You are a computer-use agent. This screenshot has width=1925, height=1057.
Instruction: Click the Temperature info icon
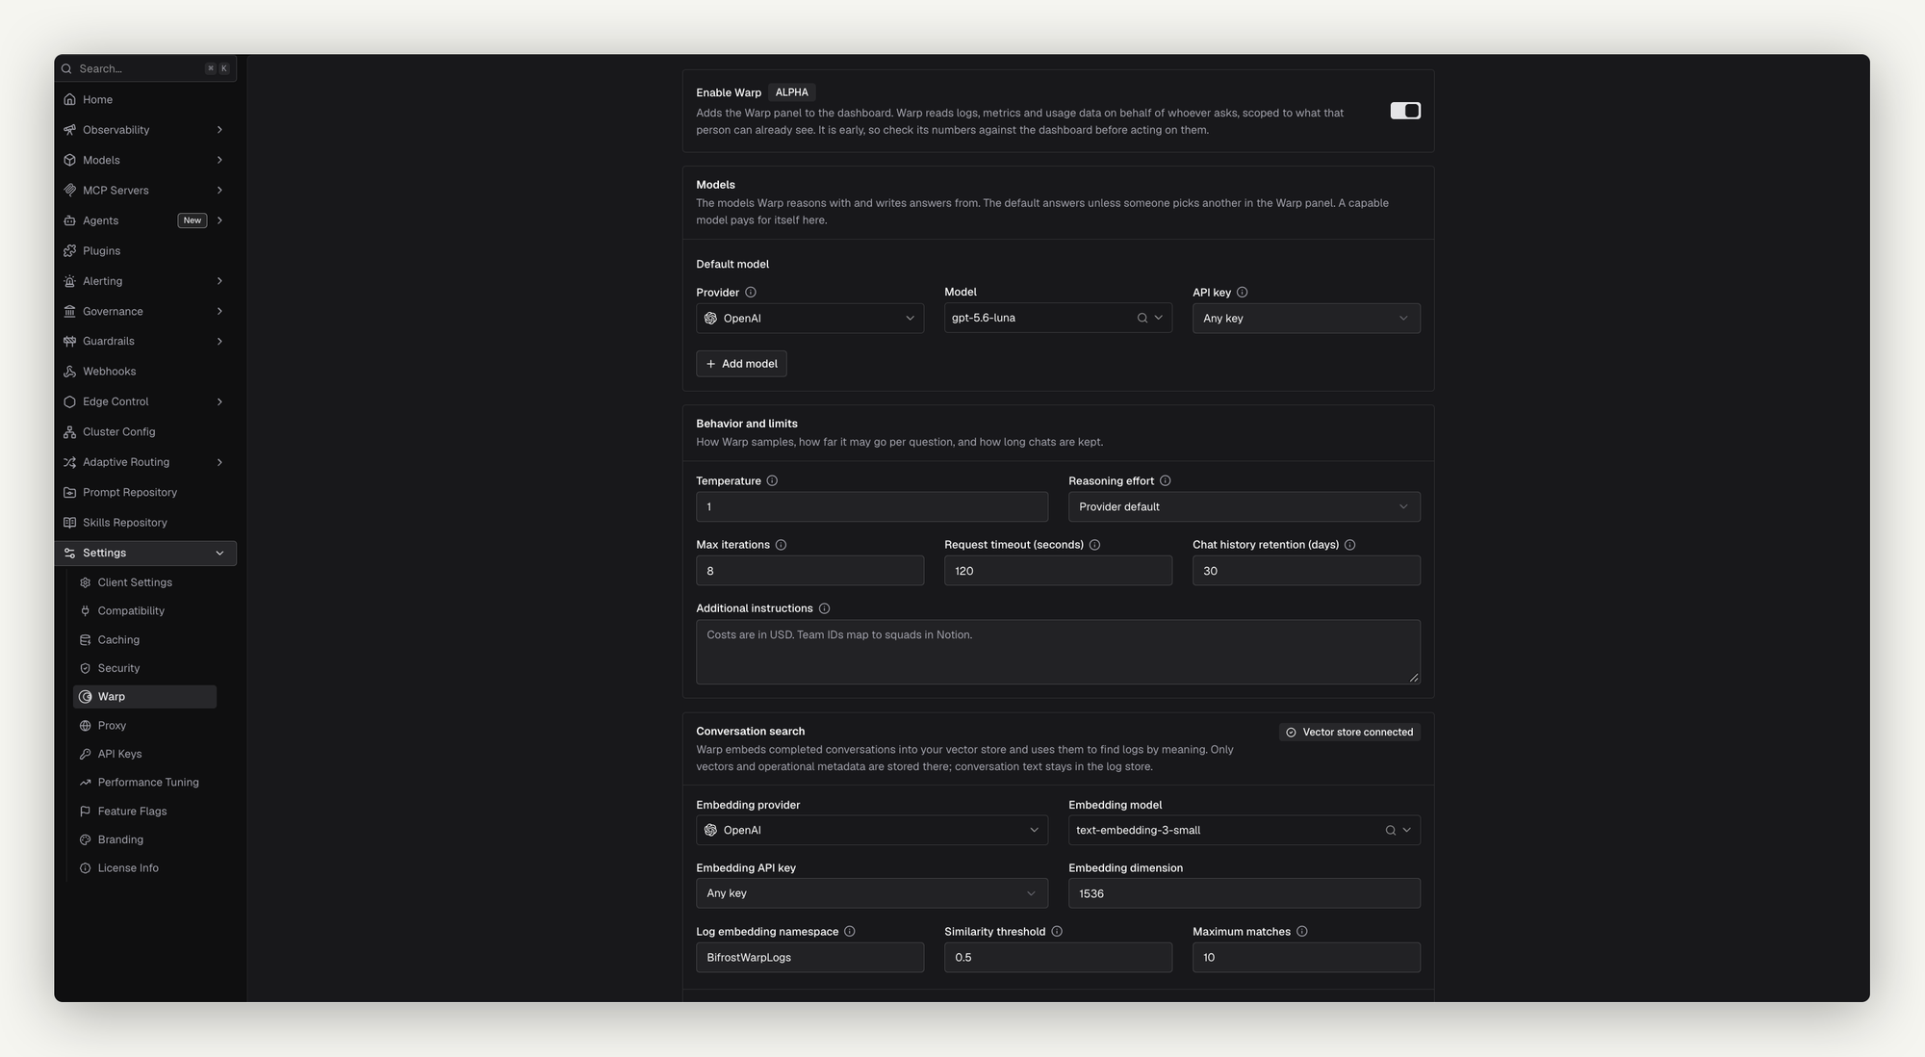[x=772, y=481]
